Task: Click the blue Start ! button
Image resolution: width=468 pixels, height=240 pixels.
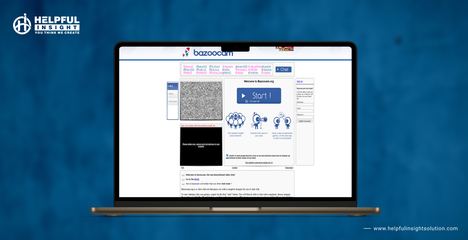Action: coord(259,96)
